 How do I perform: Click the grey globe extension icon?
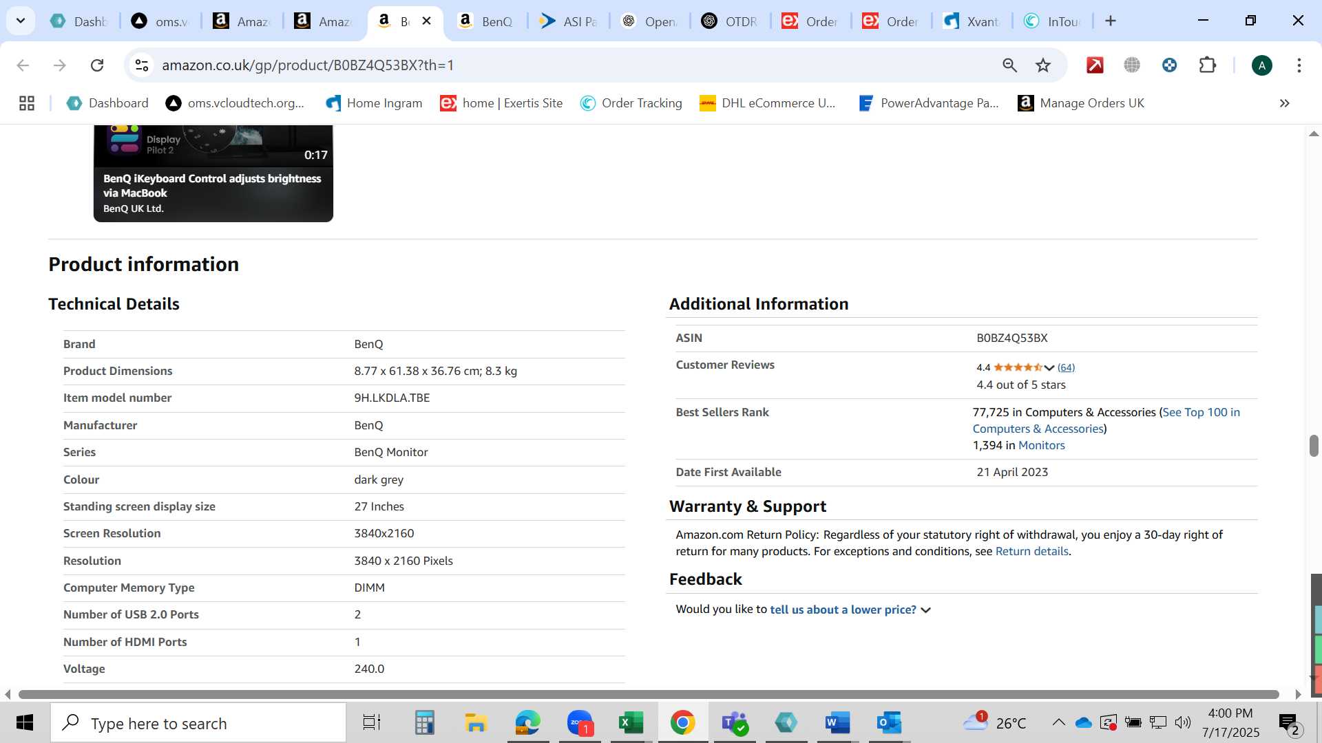pos(1132,65)
